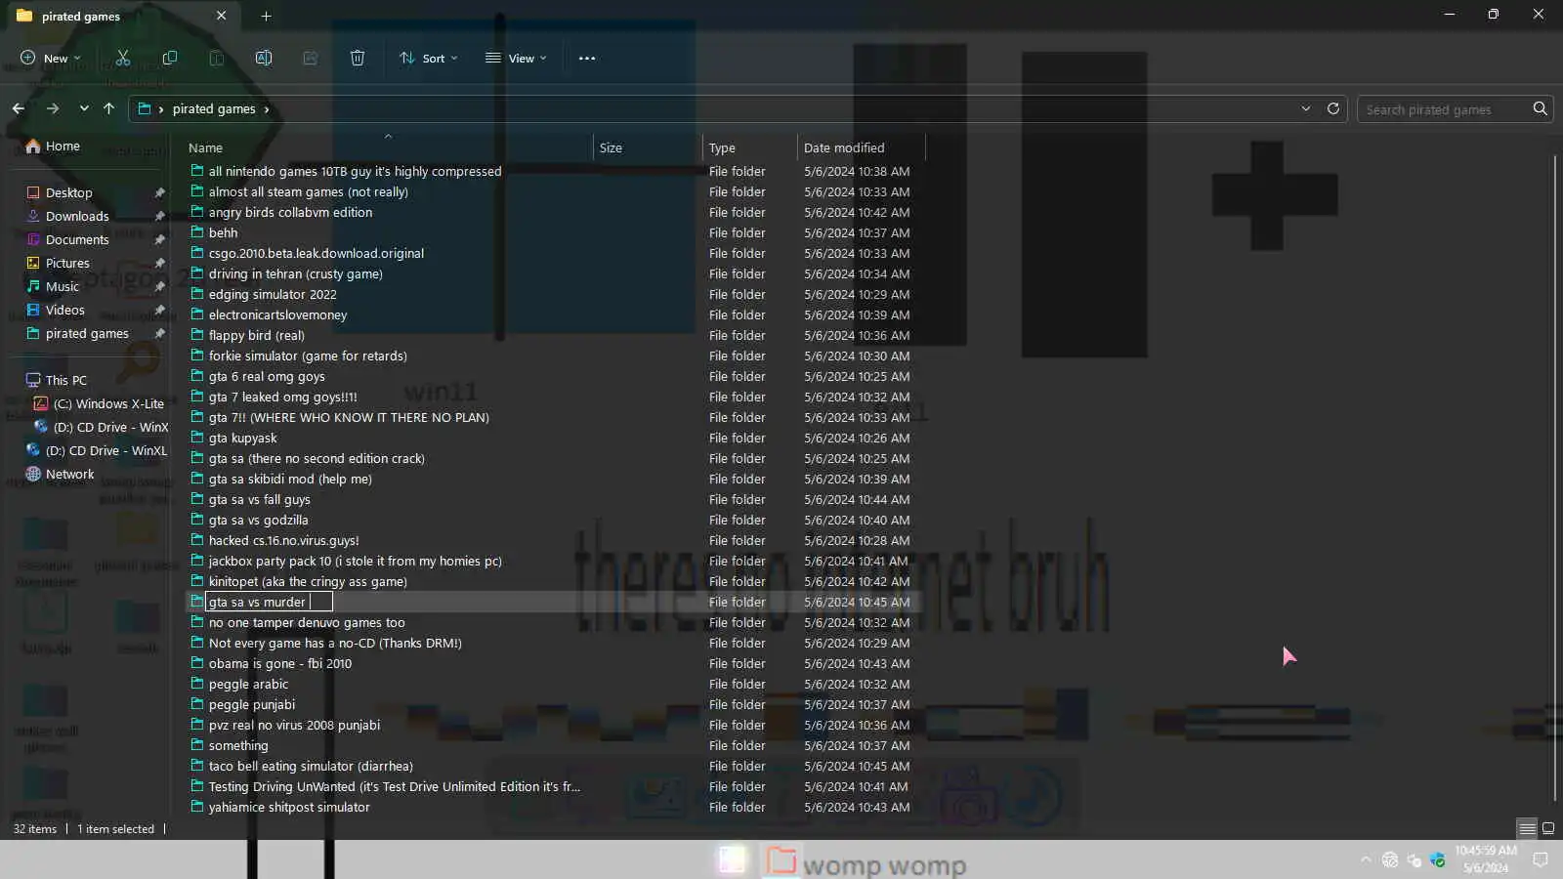This screenshot has height=879, width=1563.
Task: Open the New item dropdown
Action: [51, 58]
